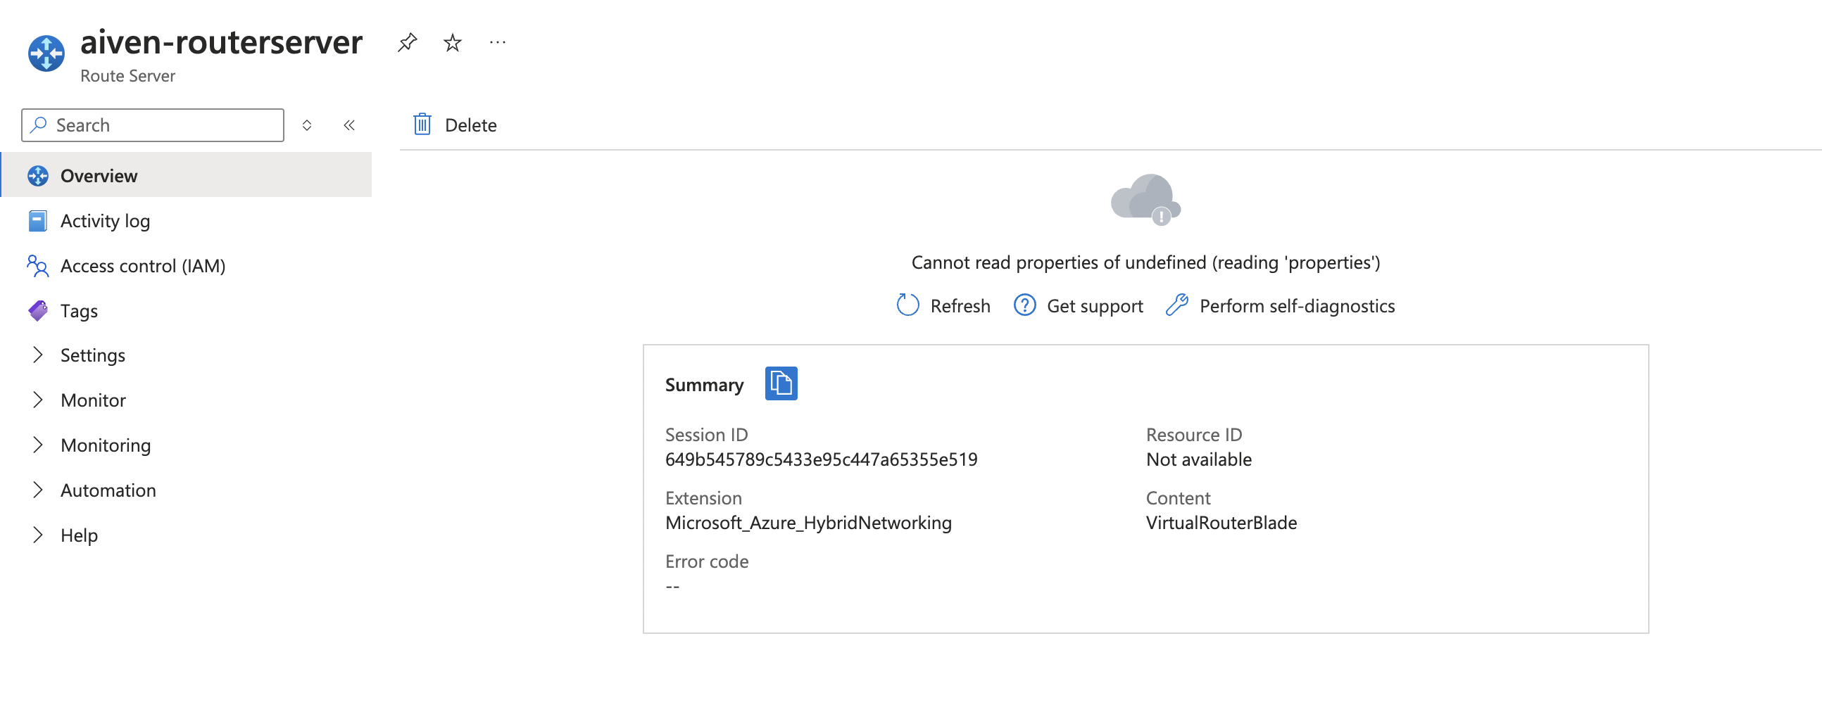Image resolution: width=1822 pixels, height=712 pixels.
Task: Expand the Automation section
Action: [x=38, y=490]
